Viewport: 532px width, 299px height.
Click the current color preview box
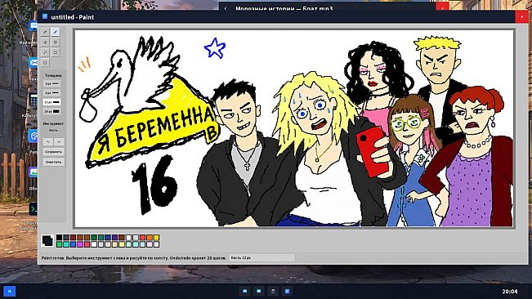pos(47,241)
